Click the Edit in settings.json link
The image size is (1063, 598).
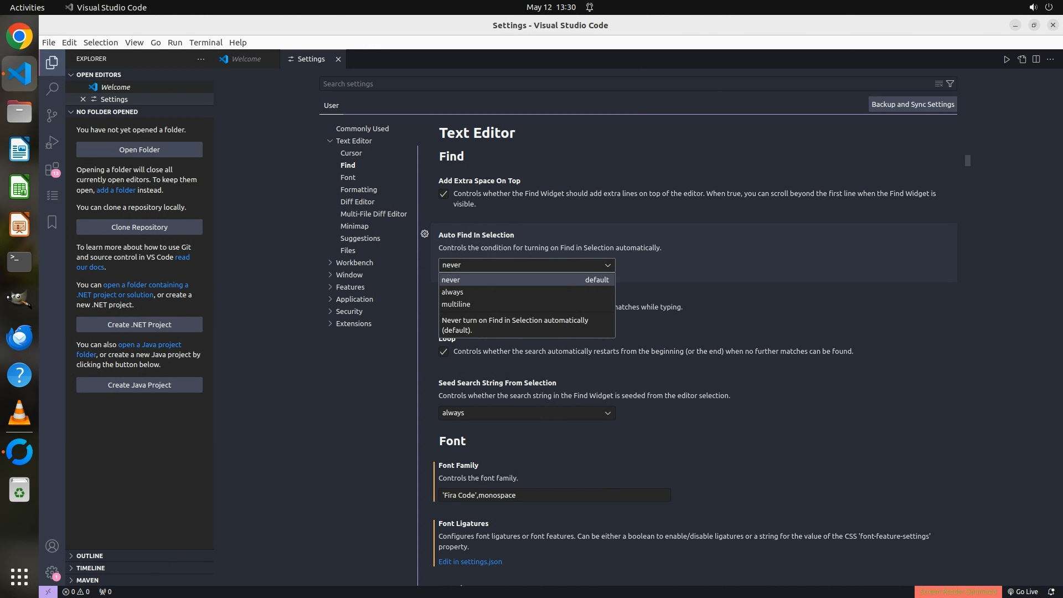point(470,561)
